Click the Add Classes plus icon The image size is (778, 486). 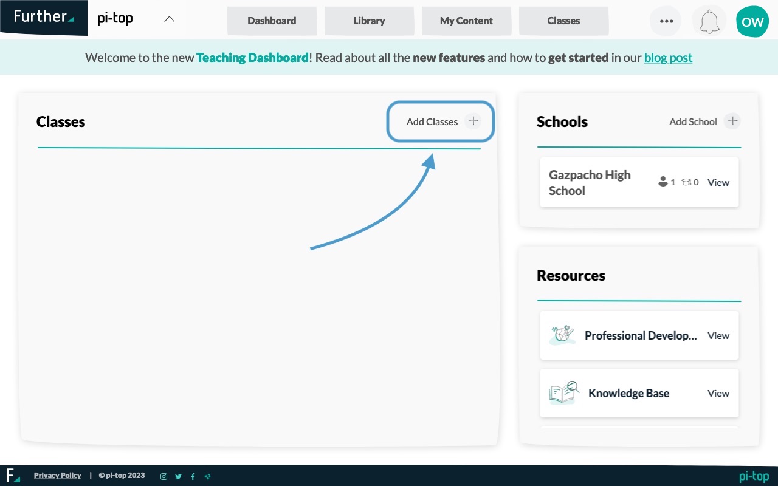click(473, 121)
